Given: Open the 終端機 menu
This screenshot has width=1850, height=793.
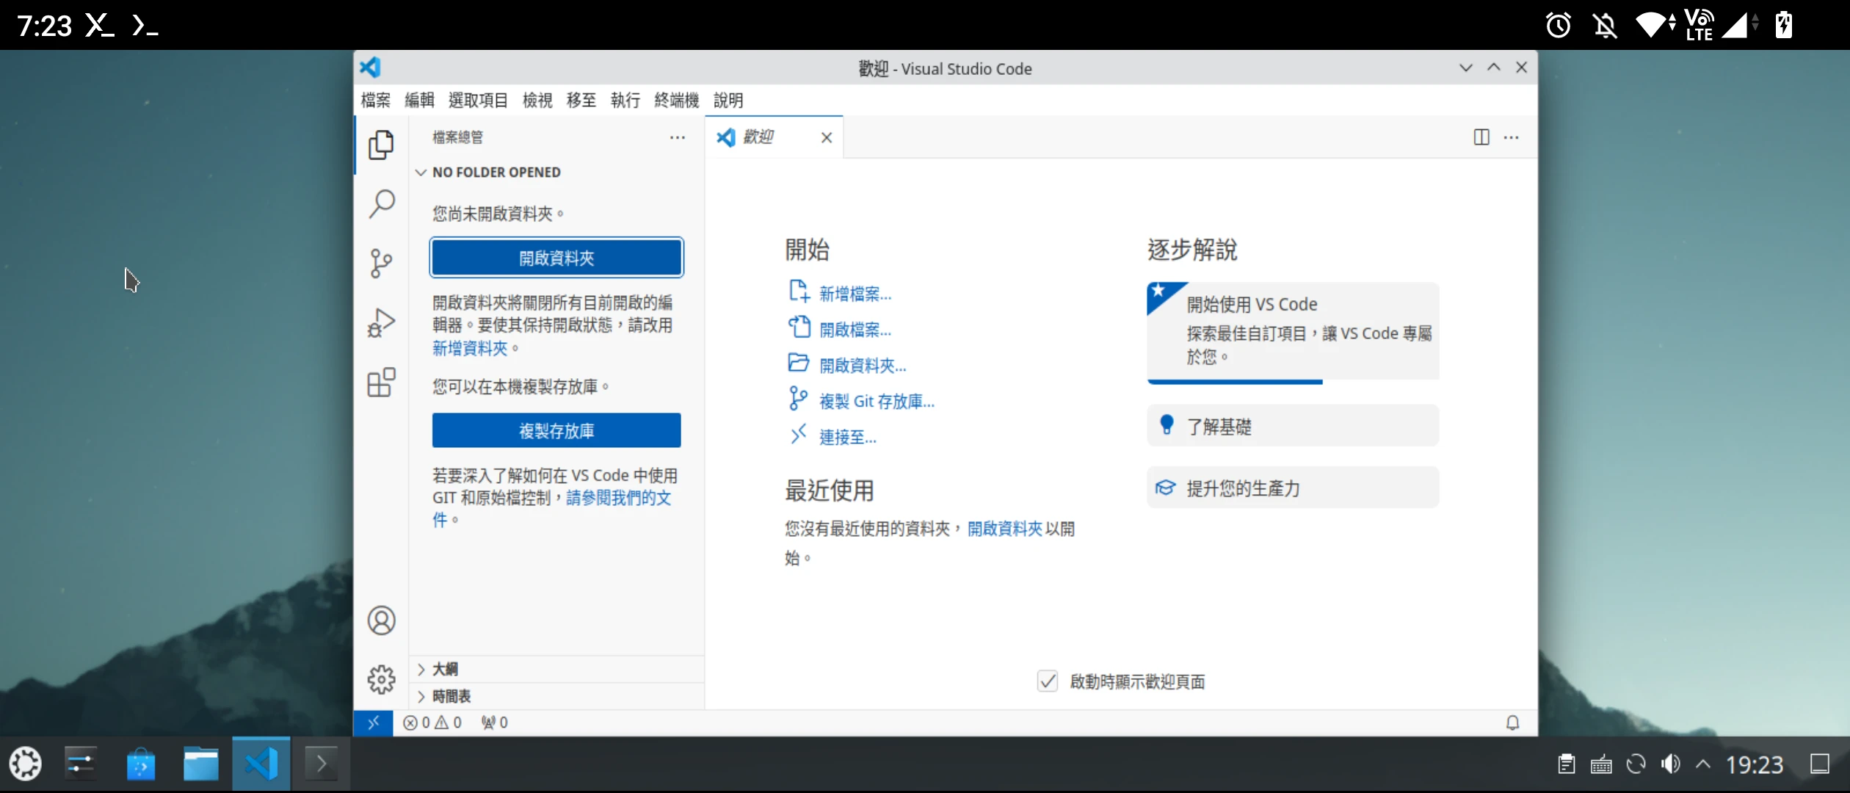Looking at the screenshot, I should click(676, 100).
